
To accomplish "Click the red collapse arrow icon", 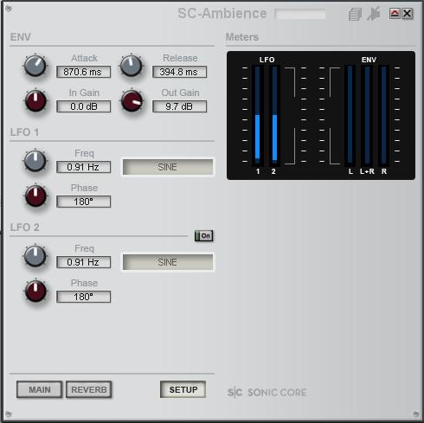I will (395, 14).
